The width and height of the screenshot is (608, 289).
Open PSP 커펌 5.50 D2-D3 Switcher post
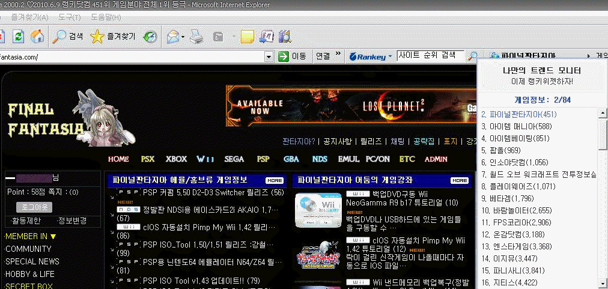(213, 192)
